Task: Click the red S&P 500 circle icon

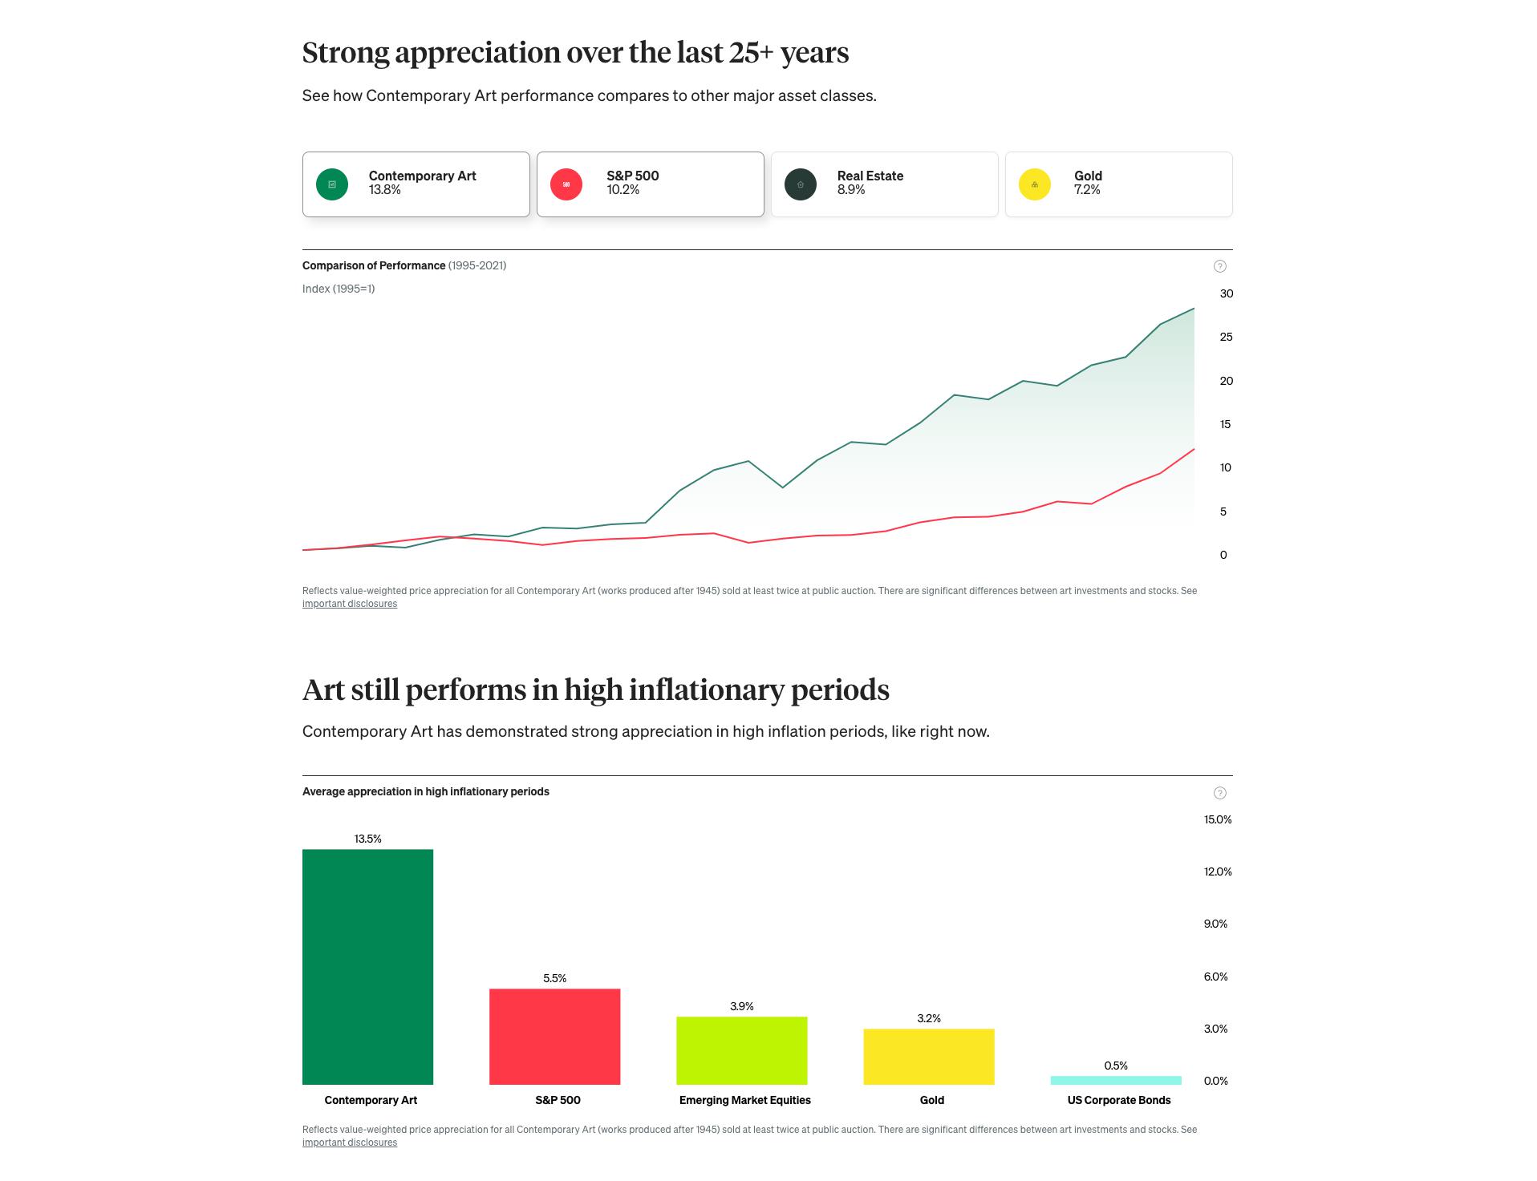Action: [x=566, y=184]
